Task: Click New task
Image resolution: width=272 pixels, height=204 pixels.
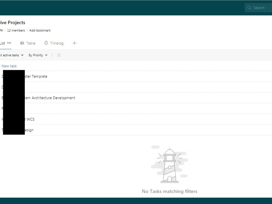Action: pyautogui.click(x=9, y=66)
